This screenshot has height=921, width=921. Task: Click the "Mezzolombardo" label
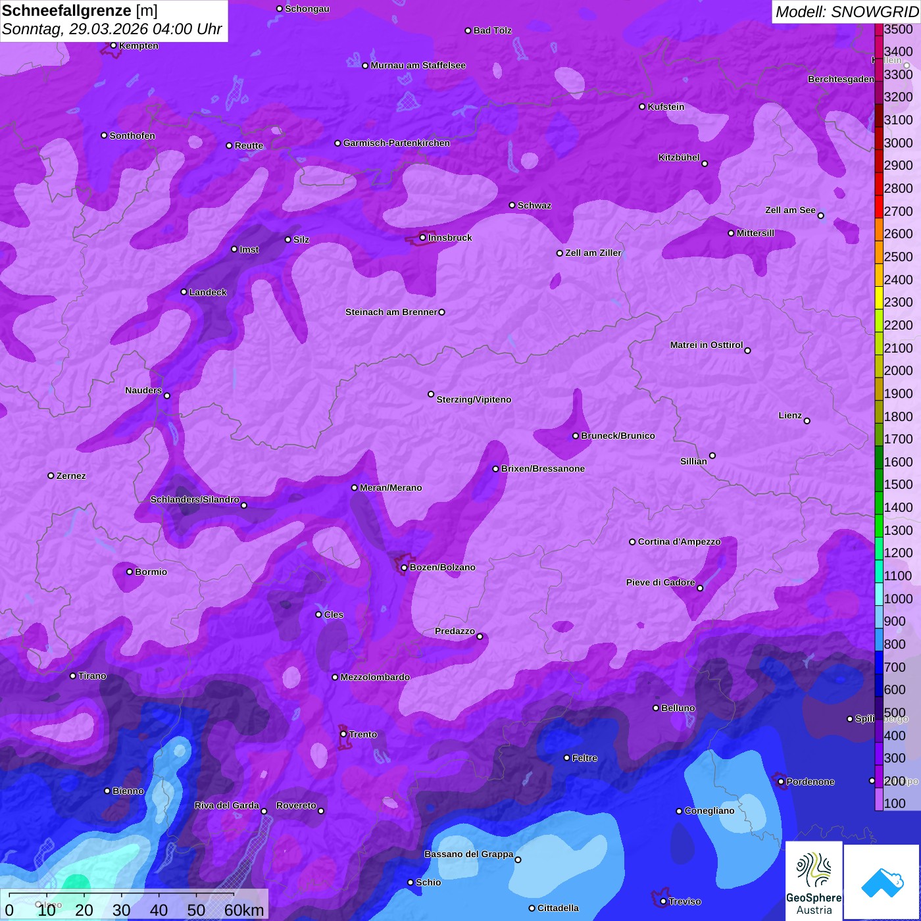[x=375, y=677]
